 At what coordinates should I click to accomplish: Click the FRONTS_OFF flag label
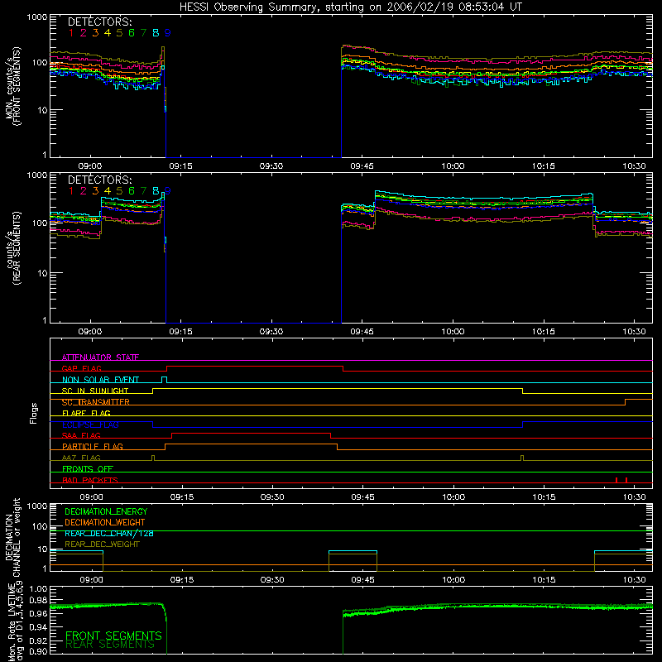point(88,468)
